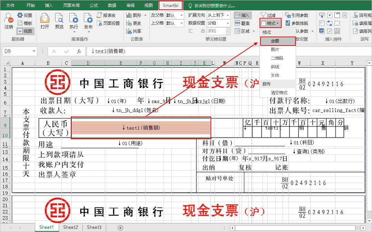The image size is (372, 232).
Task: Choose 金额 from the format menu
Action: point(278,41)
